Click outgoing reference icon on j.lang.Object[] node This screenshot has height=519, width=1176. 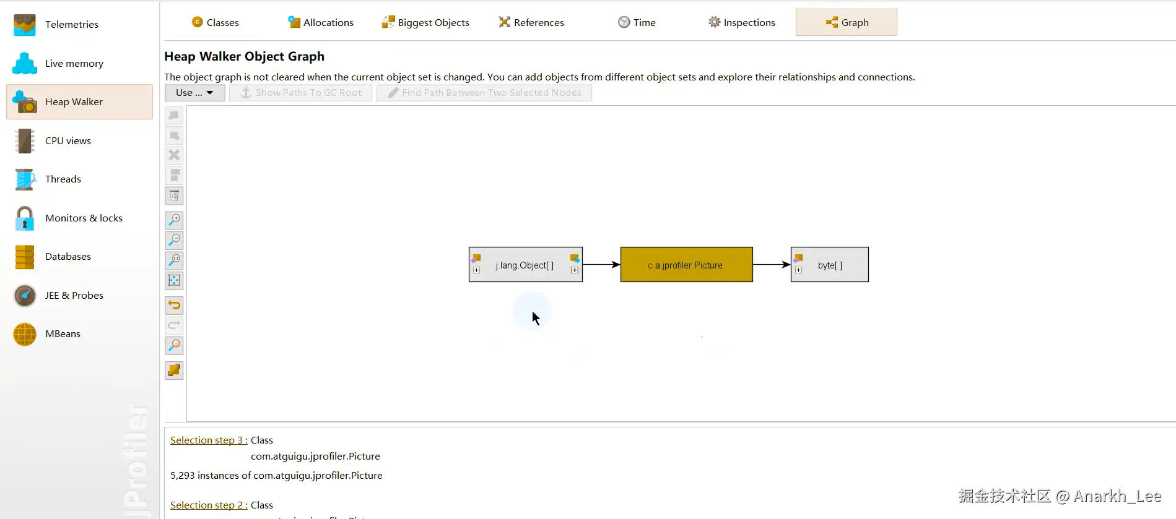[x=575, y=259]
